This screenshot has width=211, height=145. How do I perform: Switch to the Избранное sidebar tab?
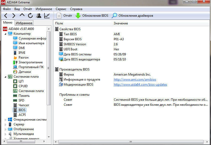pyautogui.click(x=24, y=23)
